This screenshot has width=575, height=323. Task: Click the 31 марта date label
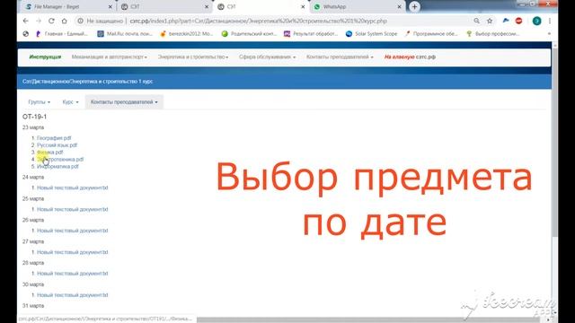[33, 305]
